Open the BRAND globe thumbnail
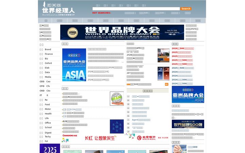This screenshot has height=153, width=245. [x=117, y=99]
